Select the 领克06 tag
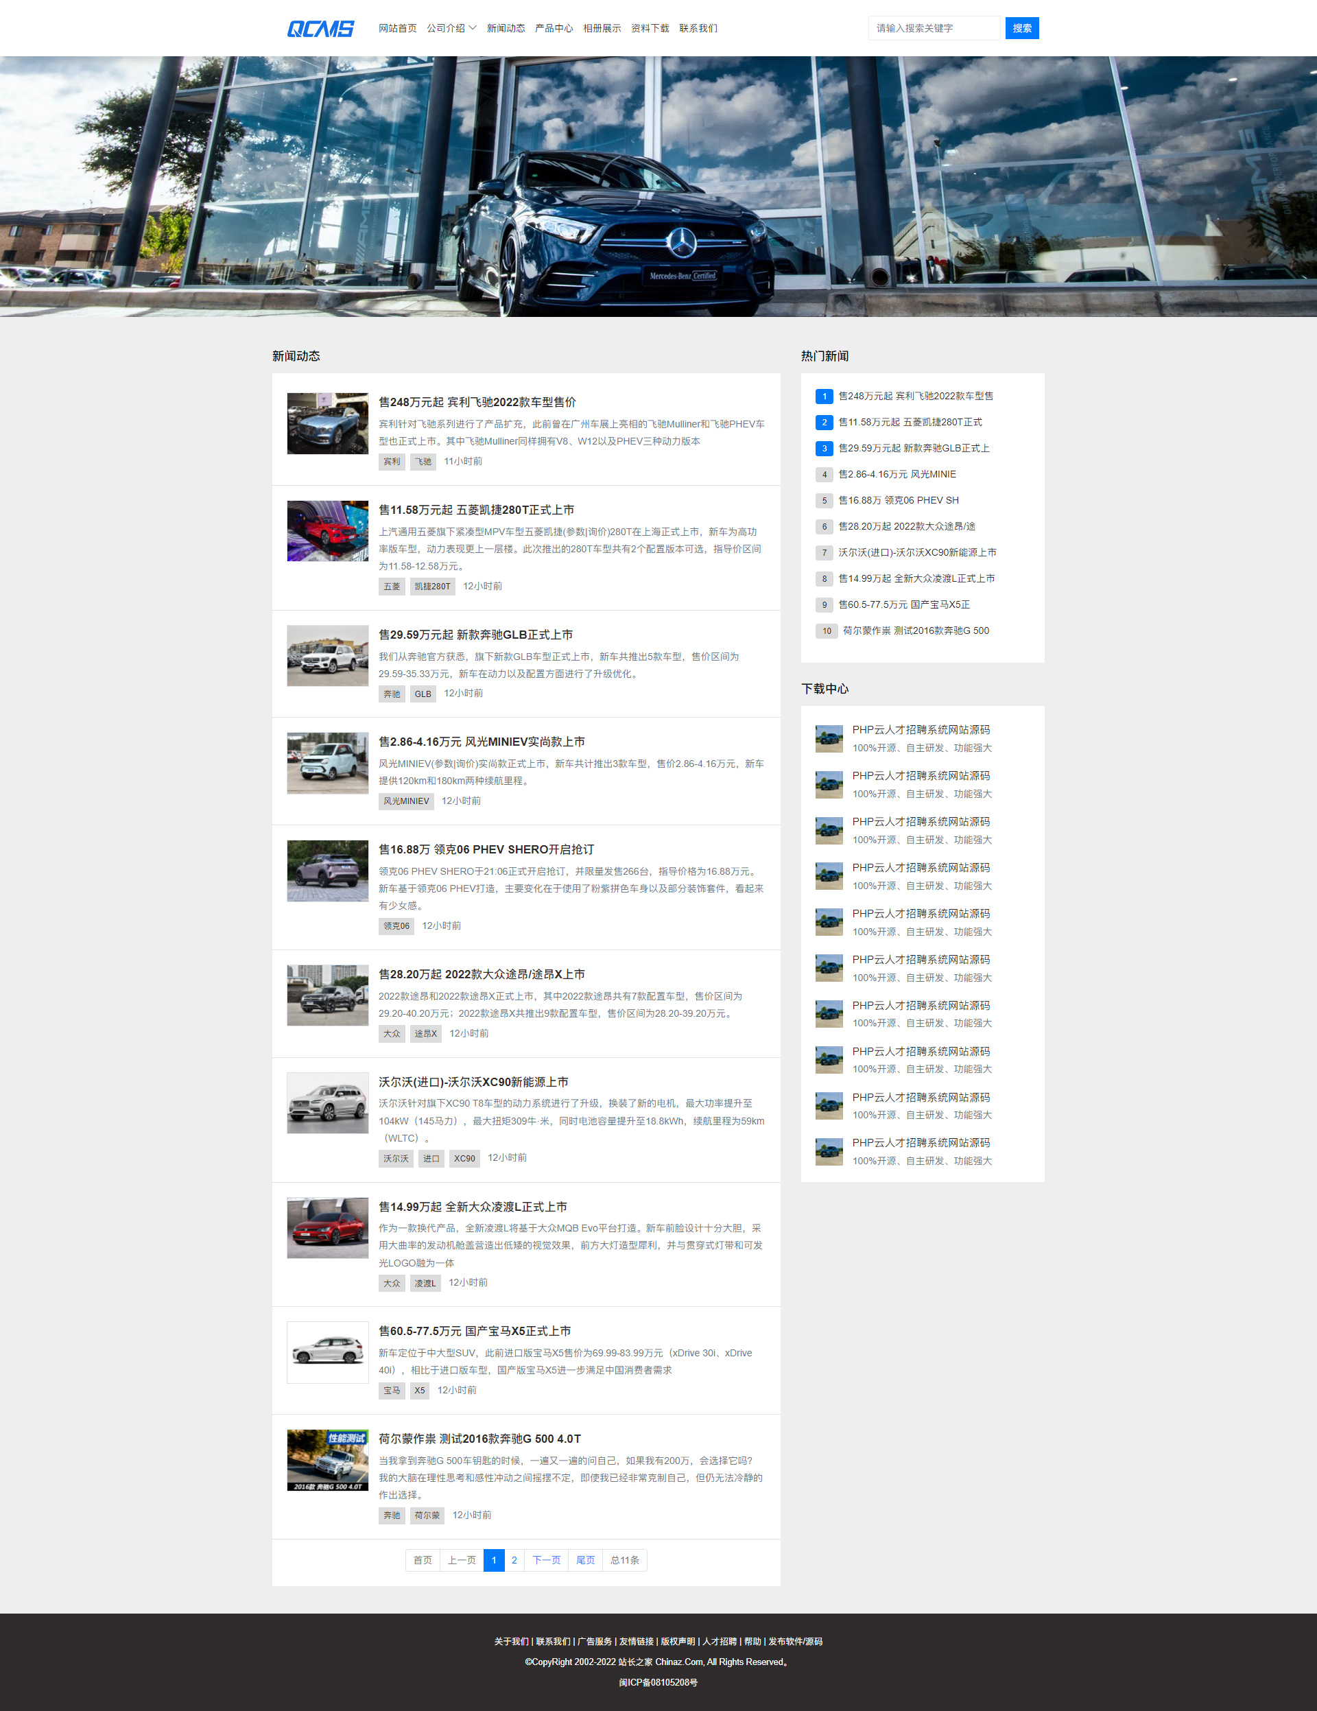 click(396, 925)
